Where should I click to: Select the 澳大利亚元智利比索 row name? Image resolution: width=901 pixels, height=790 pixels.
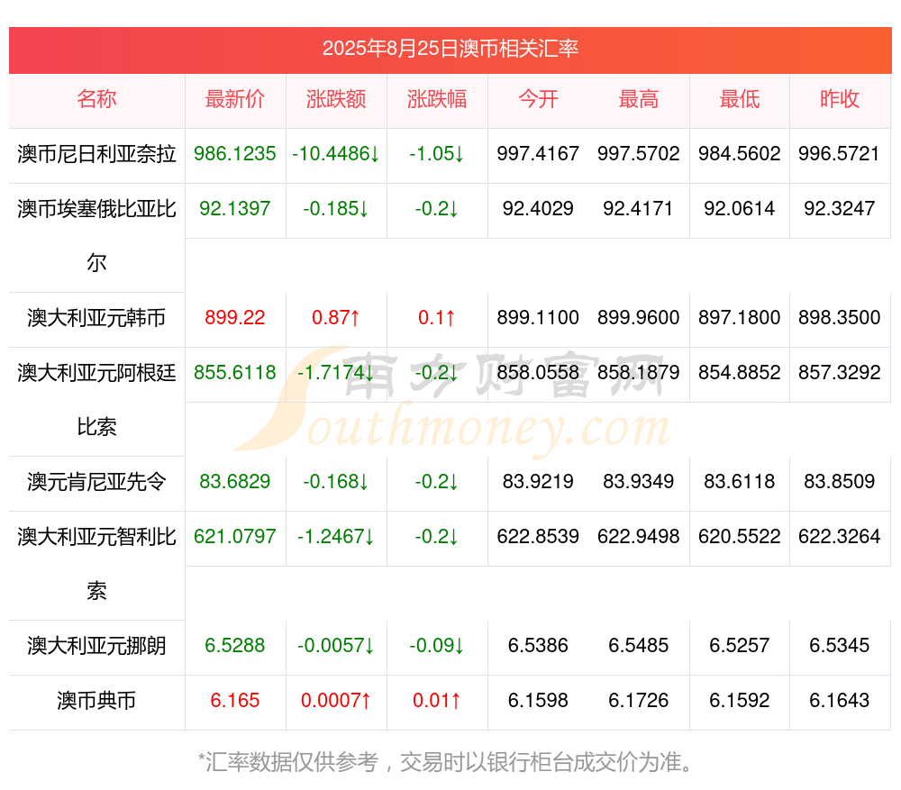[x=96, y=564]
